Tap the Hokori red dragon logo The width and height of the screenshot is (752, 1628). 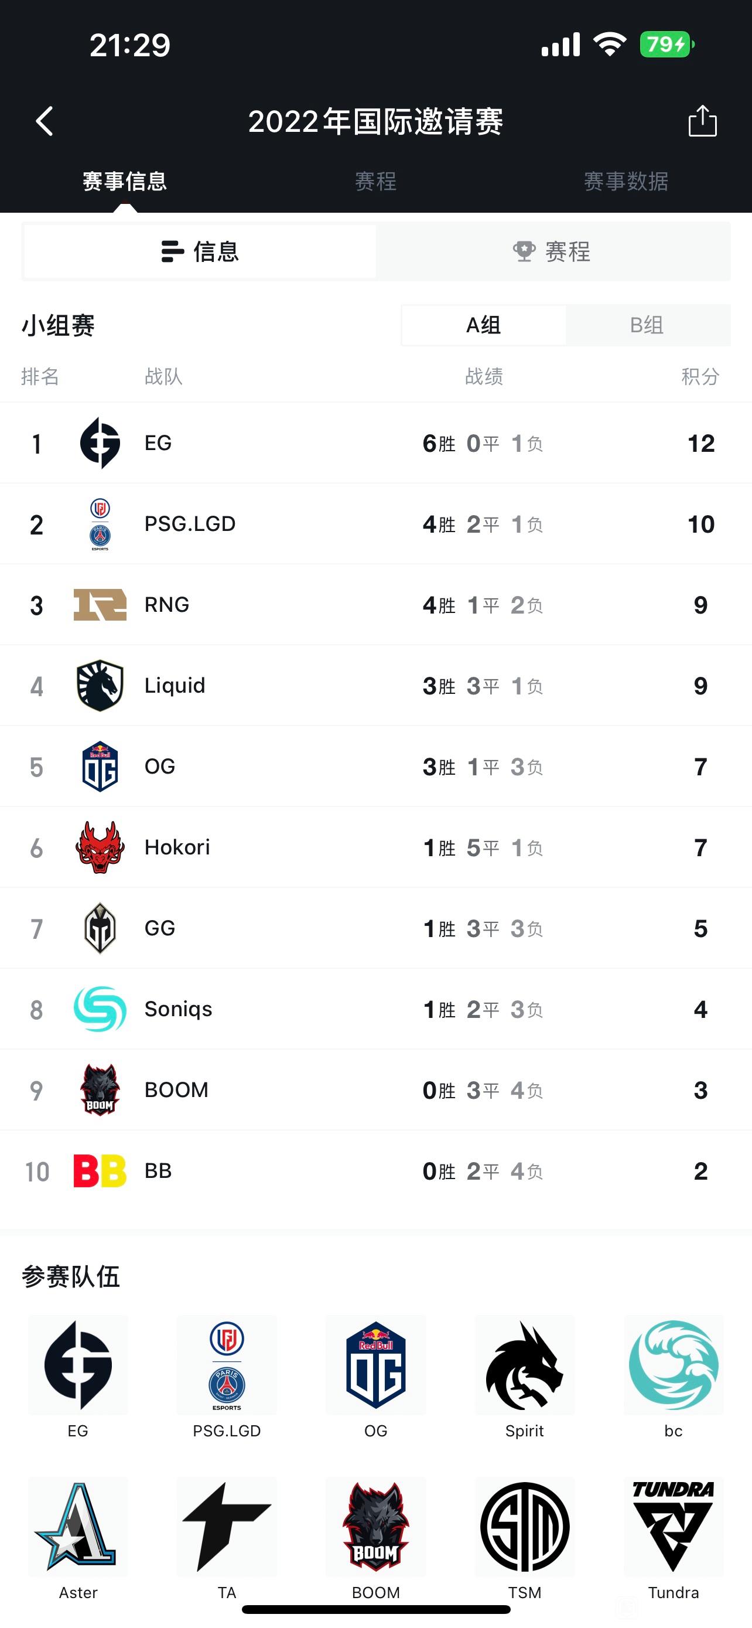(x=100, y=847)
